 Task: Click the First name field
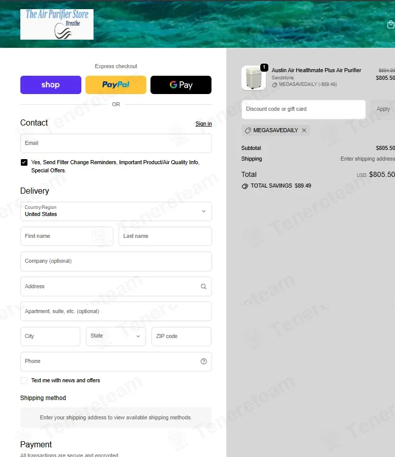coord(67,236)
